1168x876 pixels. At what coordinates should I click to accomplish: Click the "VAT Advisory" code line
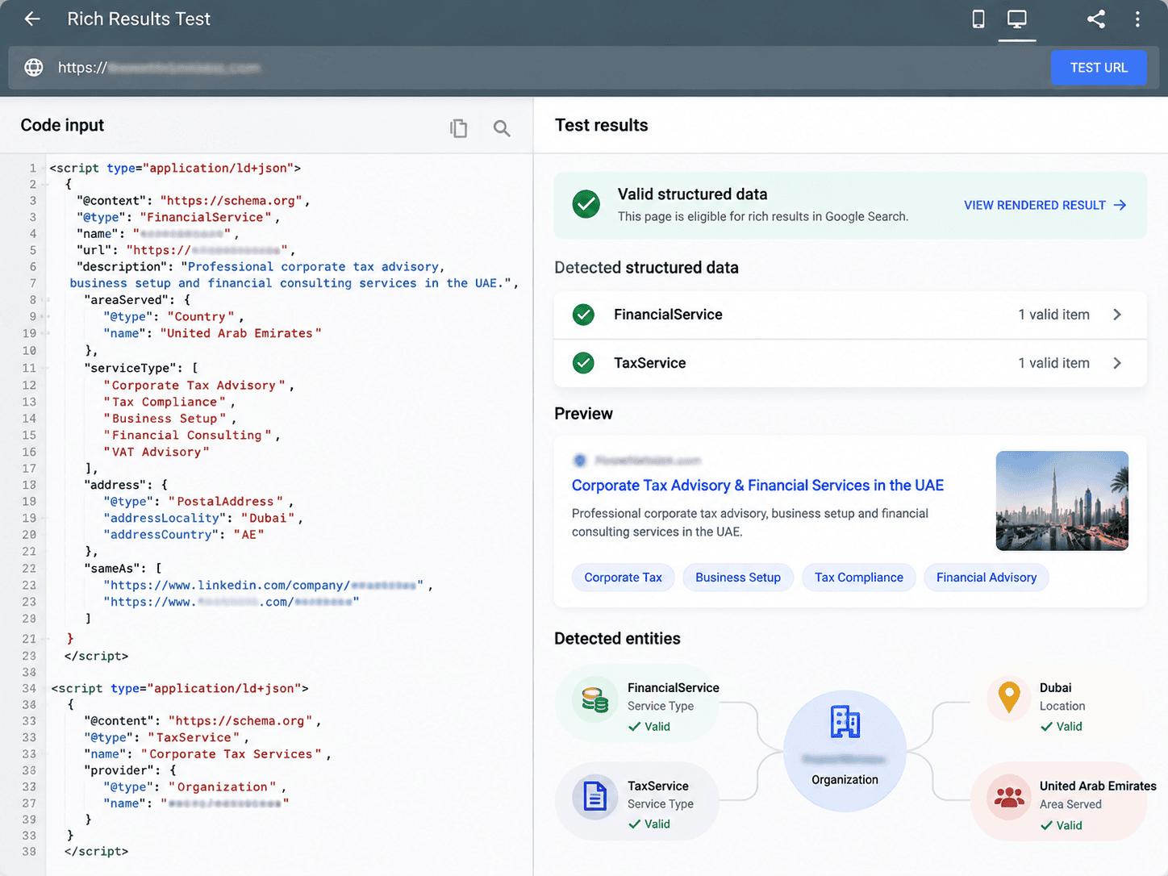156,452
